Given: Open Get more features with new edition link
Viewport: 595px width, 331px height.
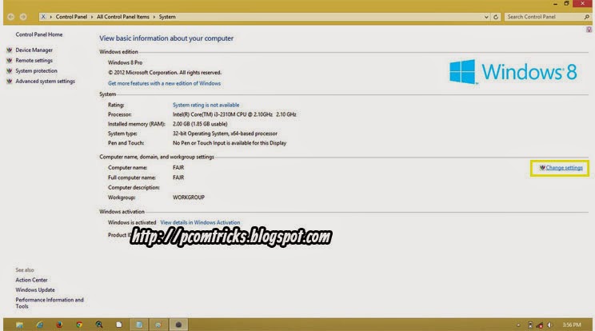Looking at the screenshot, I should click(164, 83).
